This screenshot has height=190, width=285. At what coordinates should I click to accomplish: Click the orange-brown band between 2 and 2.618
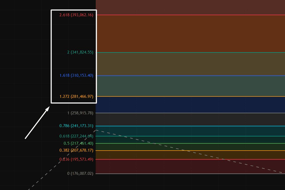click(x=190, y=34)
